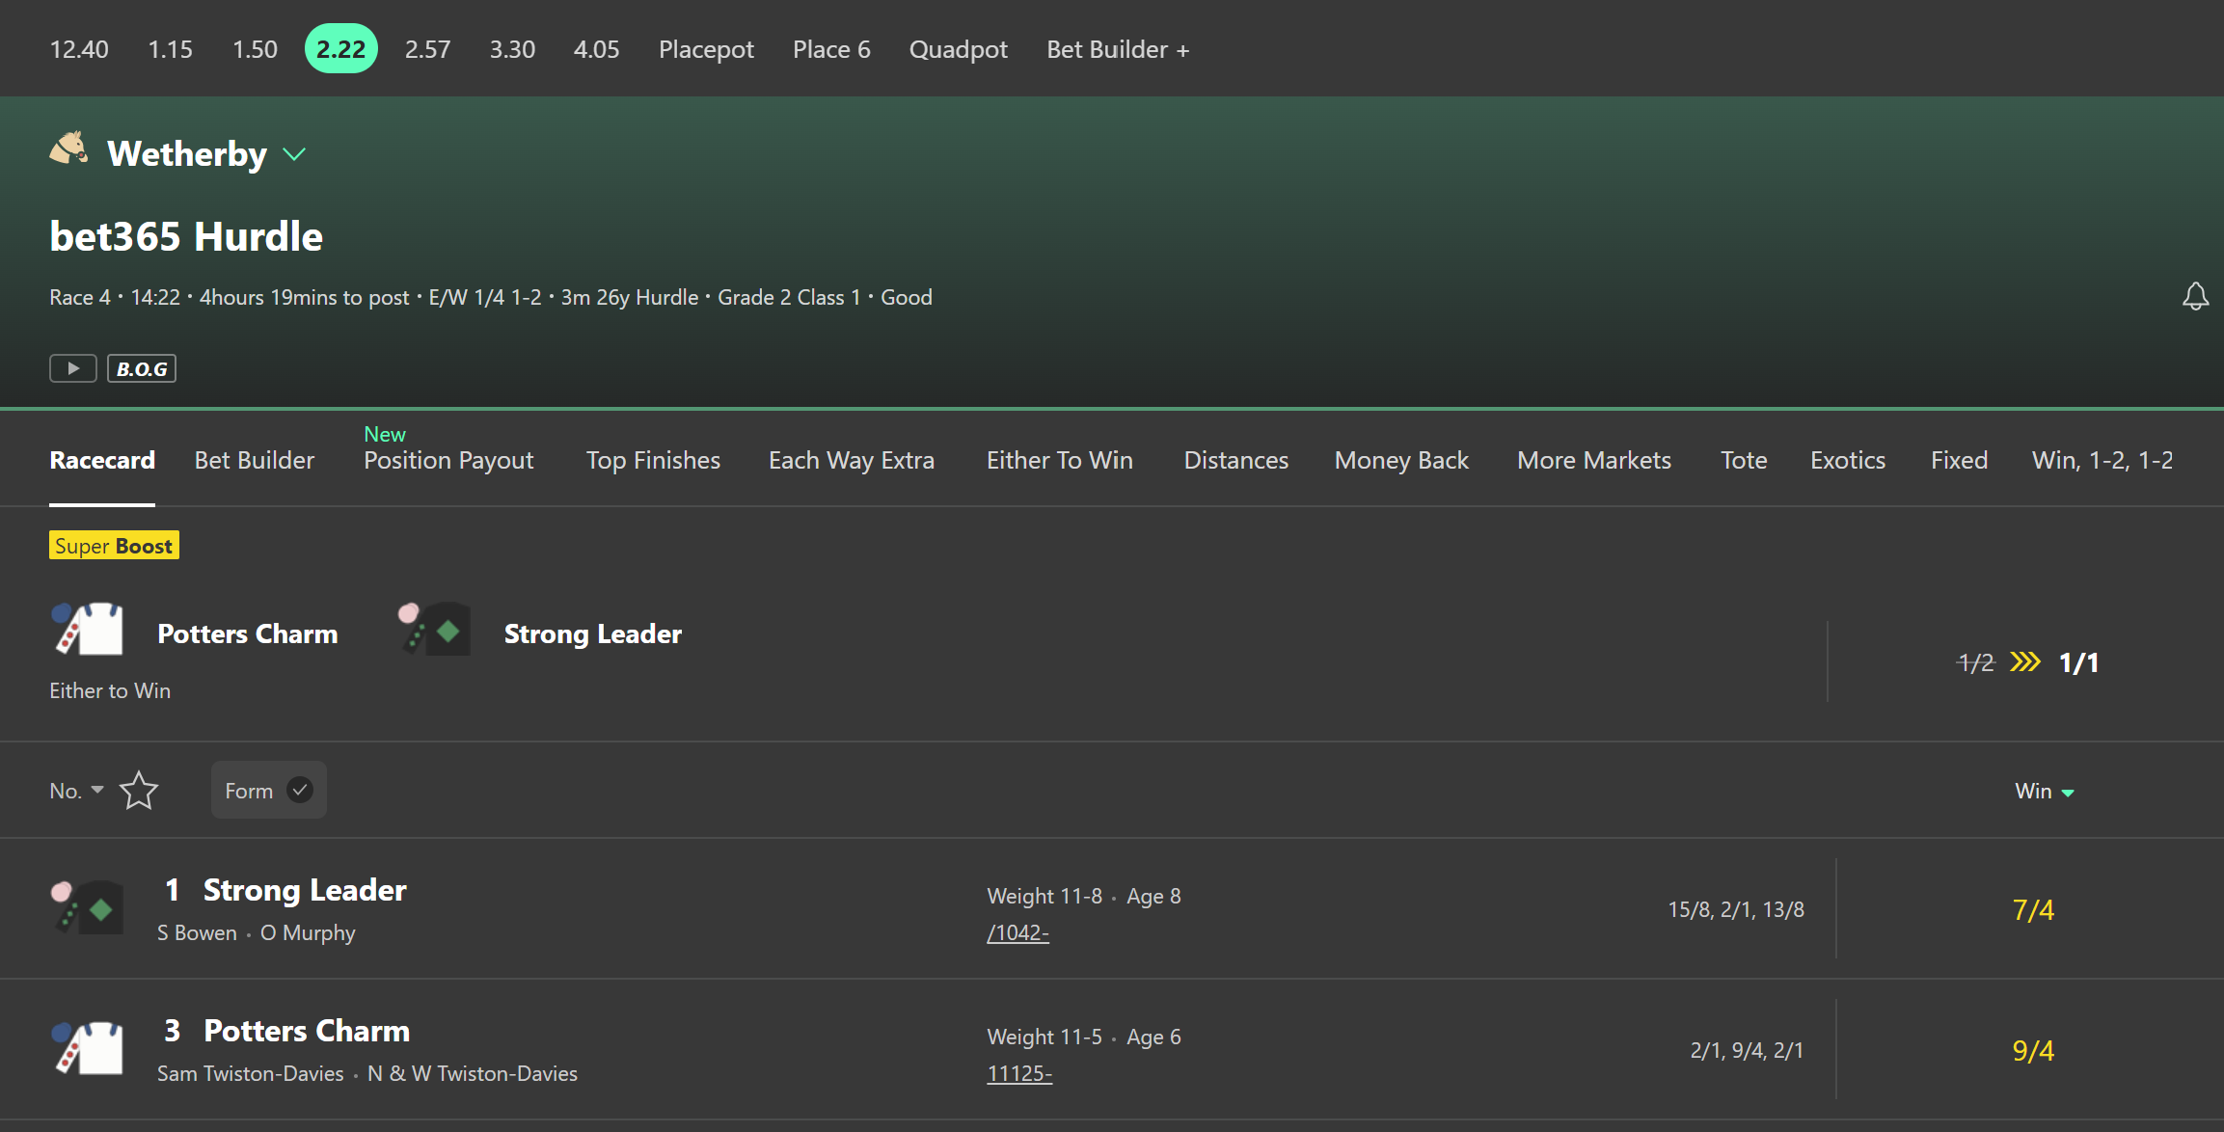Click the B.O.G badge icon

[x=142, y=368]
